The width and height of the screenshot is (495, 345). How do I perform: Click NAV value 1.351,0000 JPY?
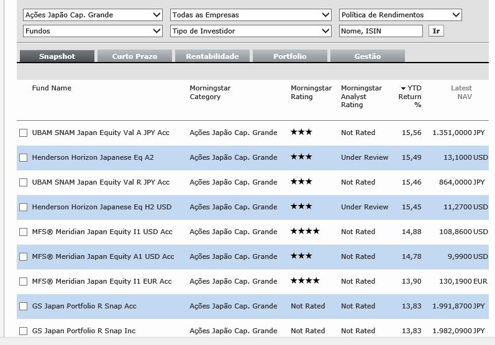(458, 133)
